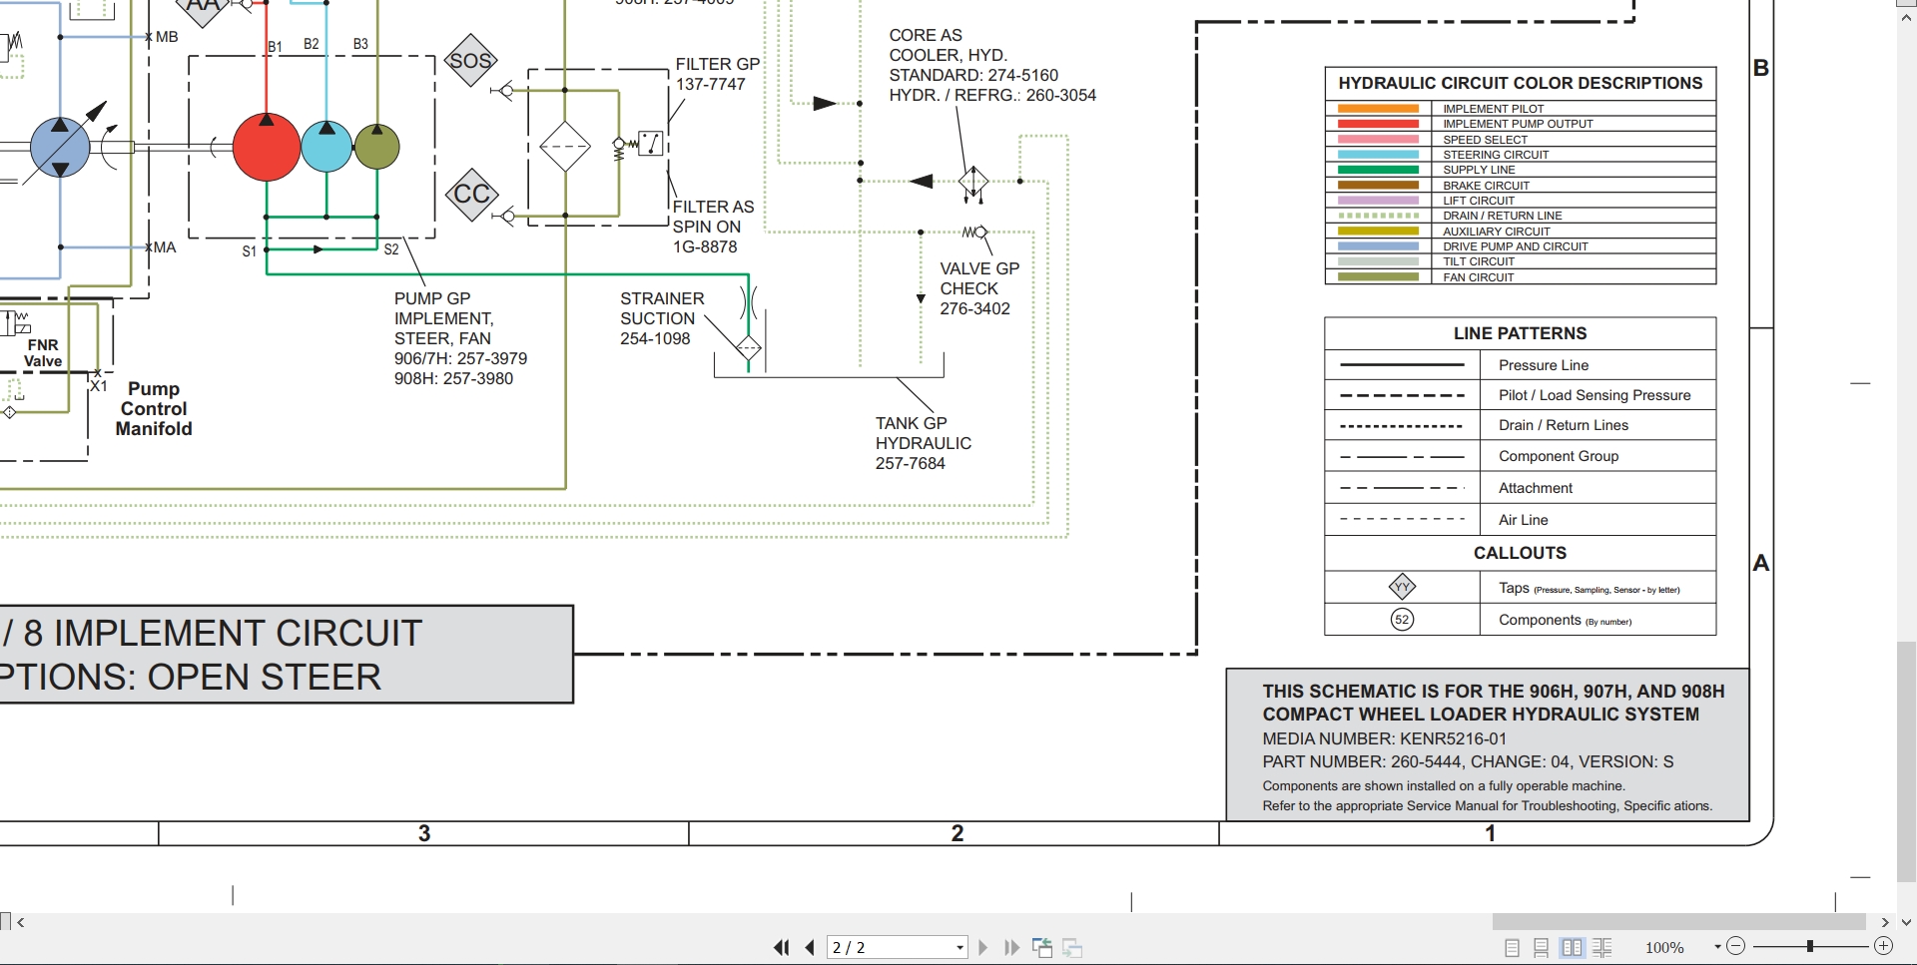
Task: Click the CC tap diamond symbol
Action: [471, 194]
